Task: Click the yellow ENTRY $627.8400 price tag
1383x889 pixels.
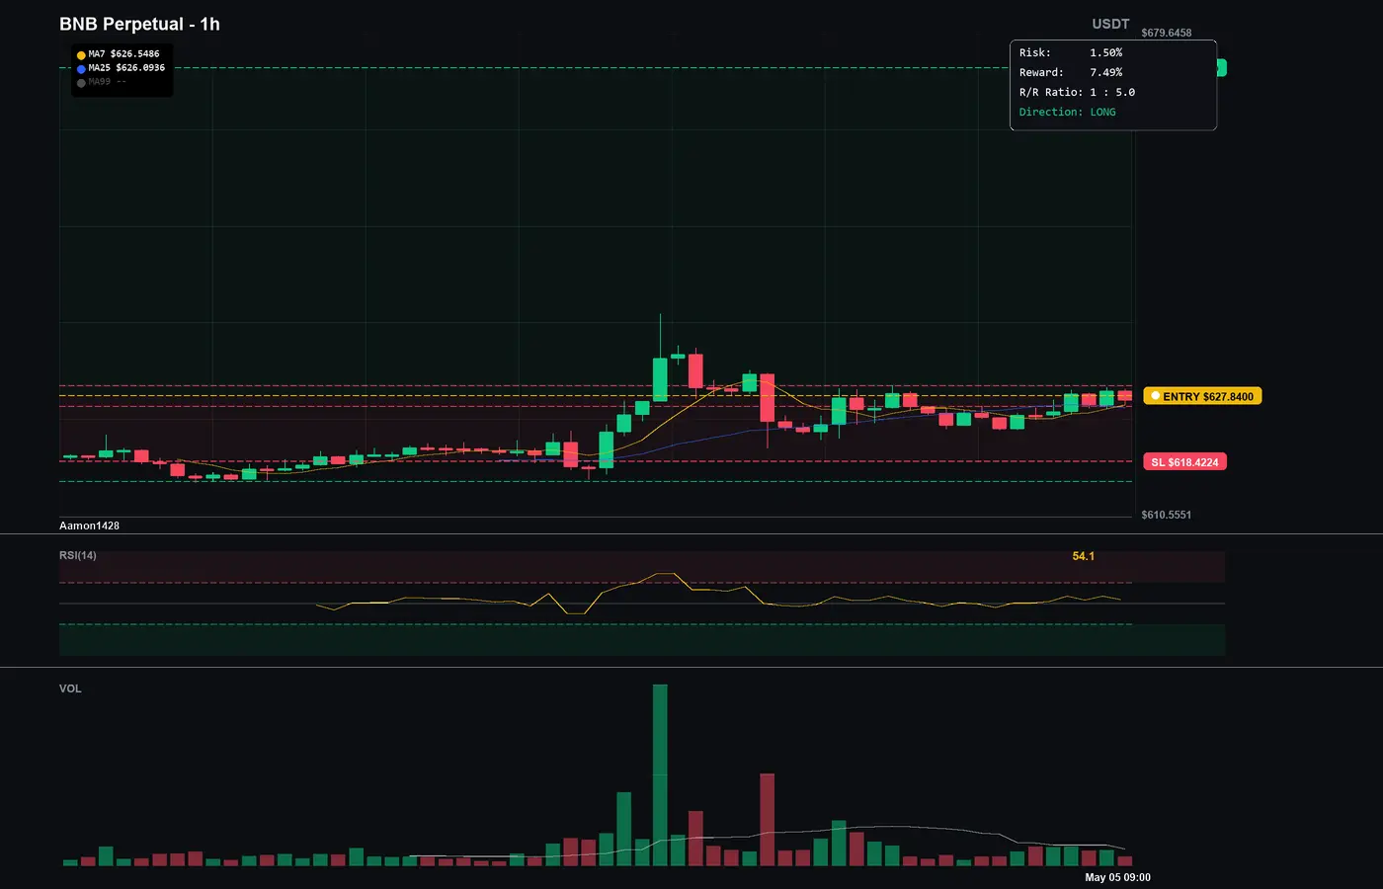Action: click(x=1202, y=396)
